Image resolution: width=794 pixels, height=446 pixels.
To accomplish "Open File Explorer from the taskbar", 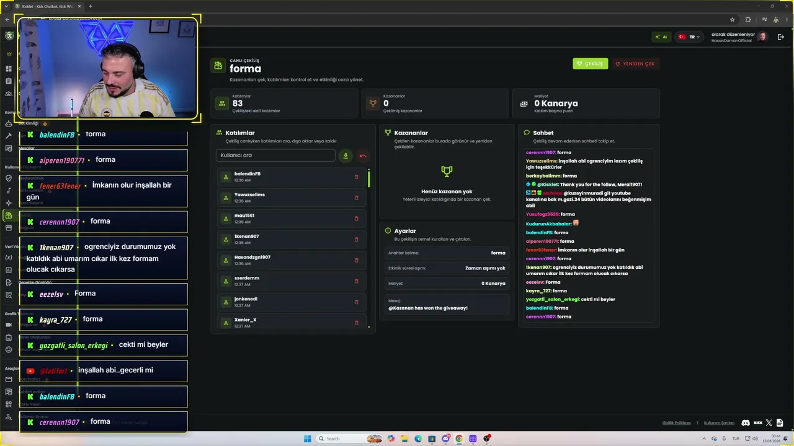I will [x=404, y=439].
